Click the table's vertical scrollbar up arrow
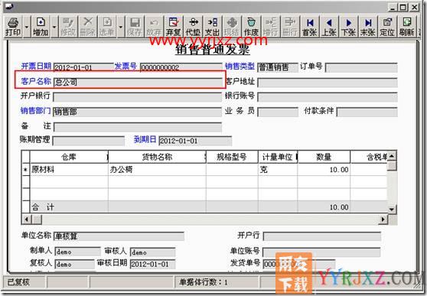 [392, 156]
